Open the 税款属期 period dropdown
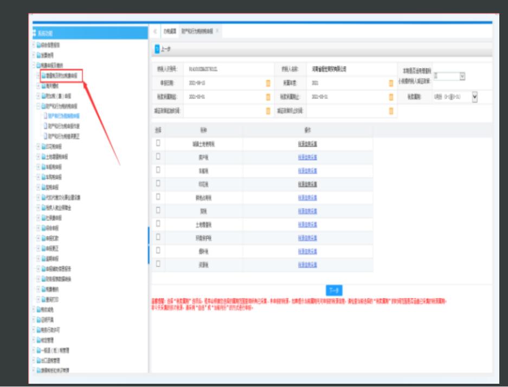 click(475, 96)
